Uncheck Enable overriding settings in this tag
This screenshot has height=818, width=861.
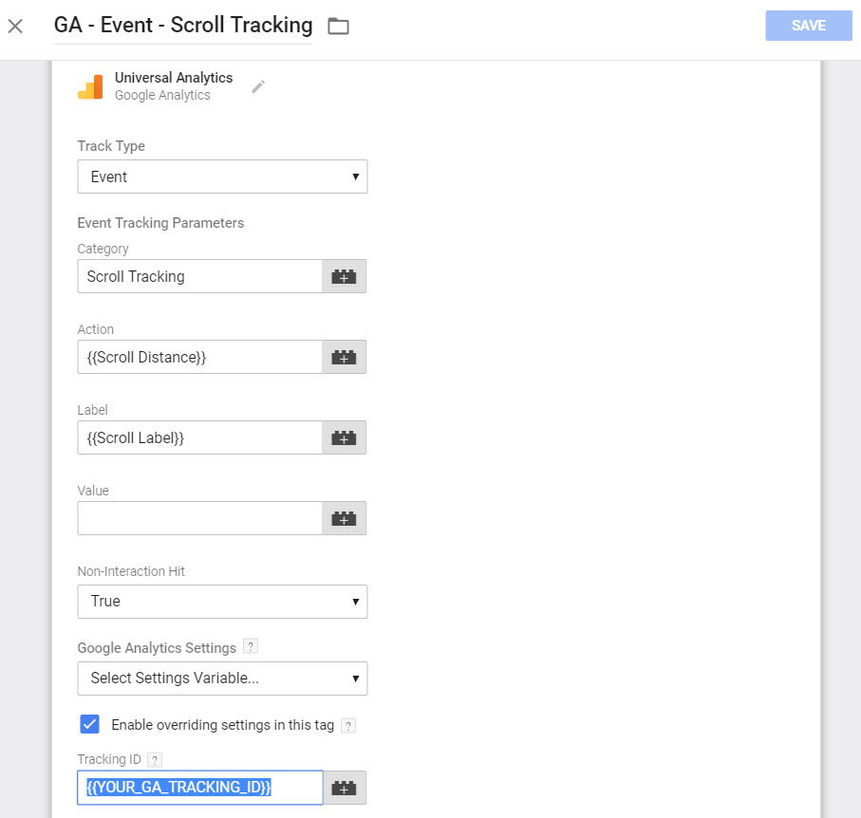pos(90,725)
